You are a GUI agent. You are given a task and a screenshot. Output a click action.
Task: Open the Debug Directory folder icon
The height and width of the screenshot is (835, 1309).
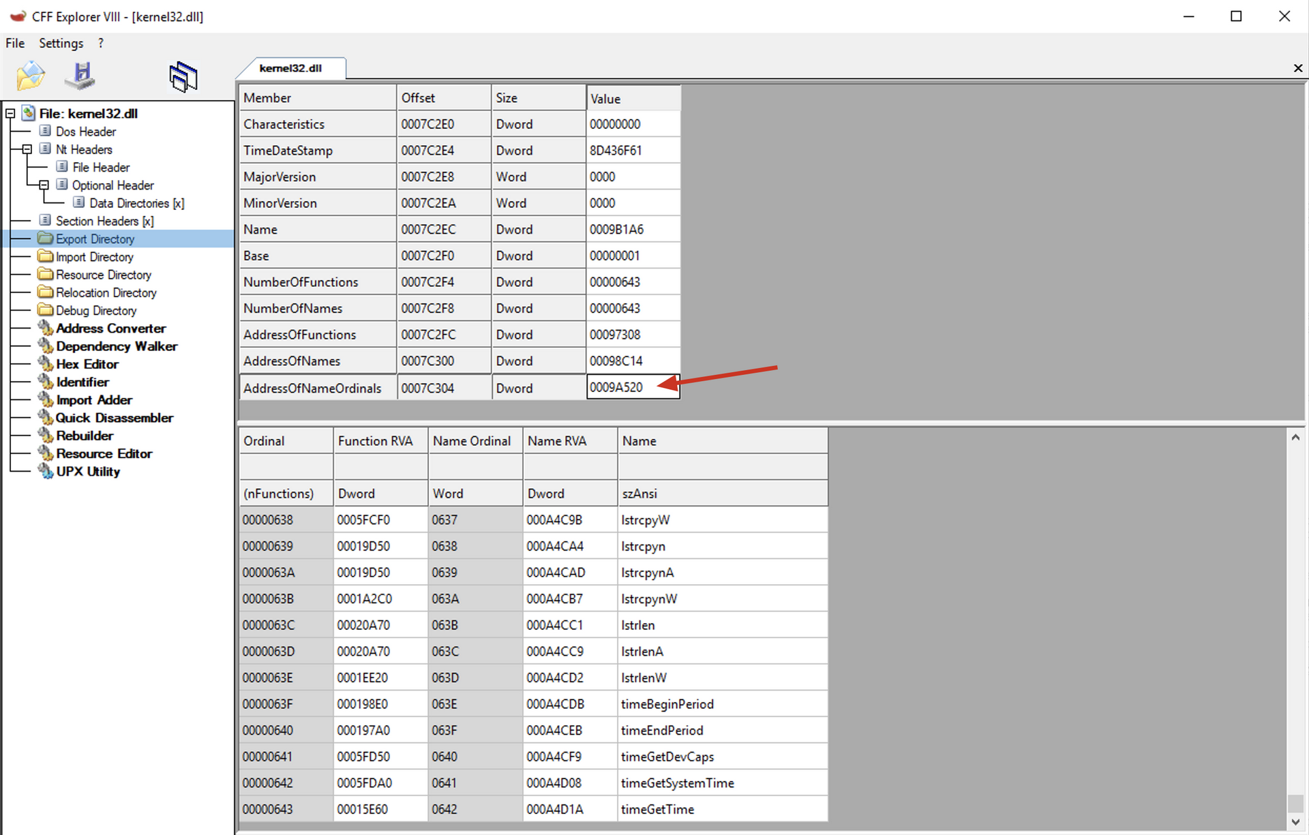pos(46,310)
